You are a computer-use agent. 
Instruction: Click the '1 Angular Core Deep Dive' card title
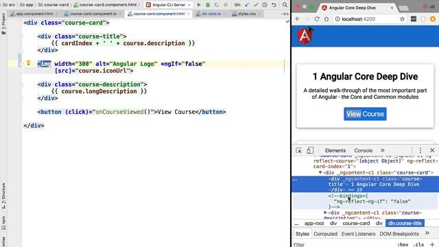(365, 76)
